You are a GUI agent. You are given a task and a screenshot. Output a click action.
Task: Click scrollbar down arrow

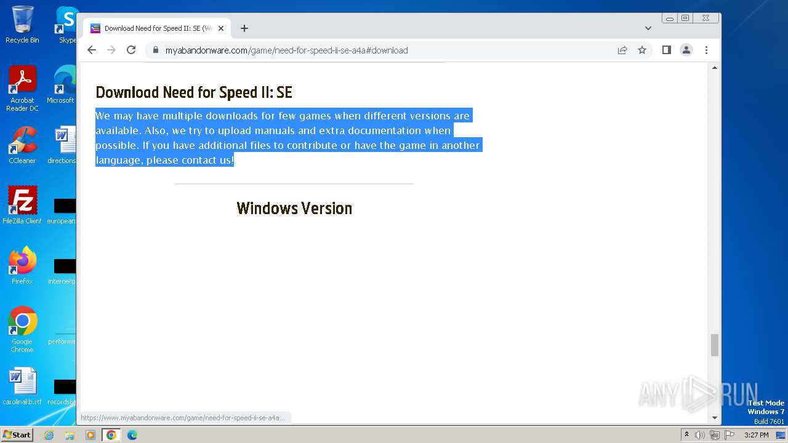tap(715, 418)
